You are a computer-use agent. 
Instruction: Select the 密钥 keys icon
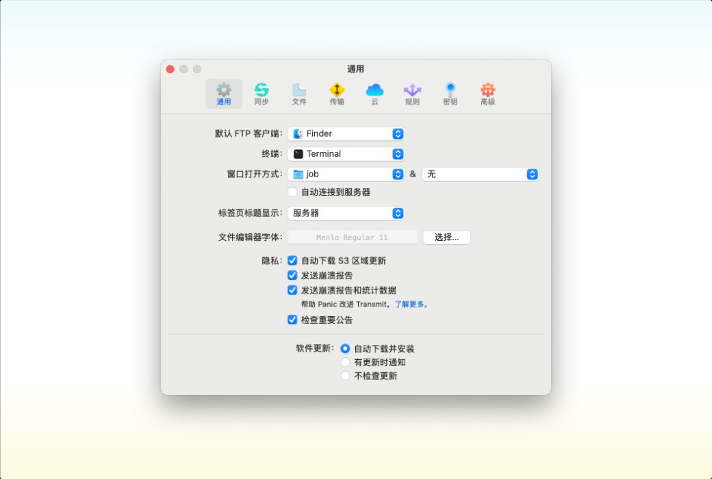tap(450, 93)
